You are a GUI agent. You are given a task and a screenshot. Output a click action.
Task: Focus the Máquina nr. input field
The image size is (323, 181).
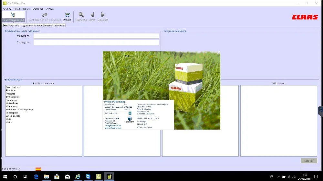pos(96,36)
